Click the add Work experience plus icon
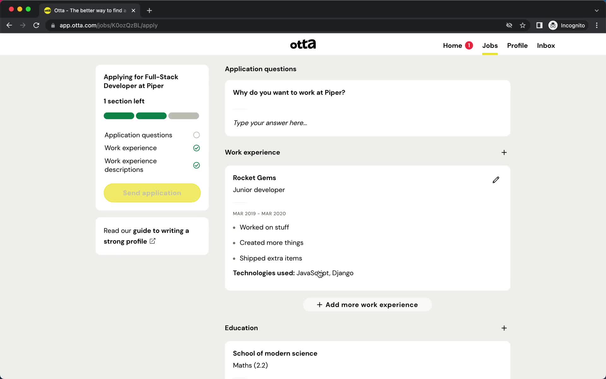 [x=504, y=152]
